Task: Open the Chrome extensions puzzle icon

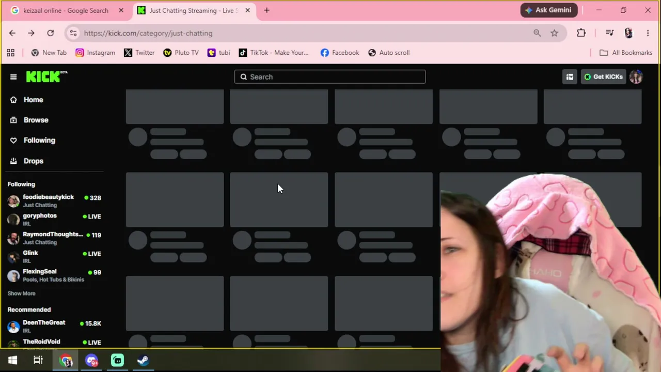Action: coord(581,33)
